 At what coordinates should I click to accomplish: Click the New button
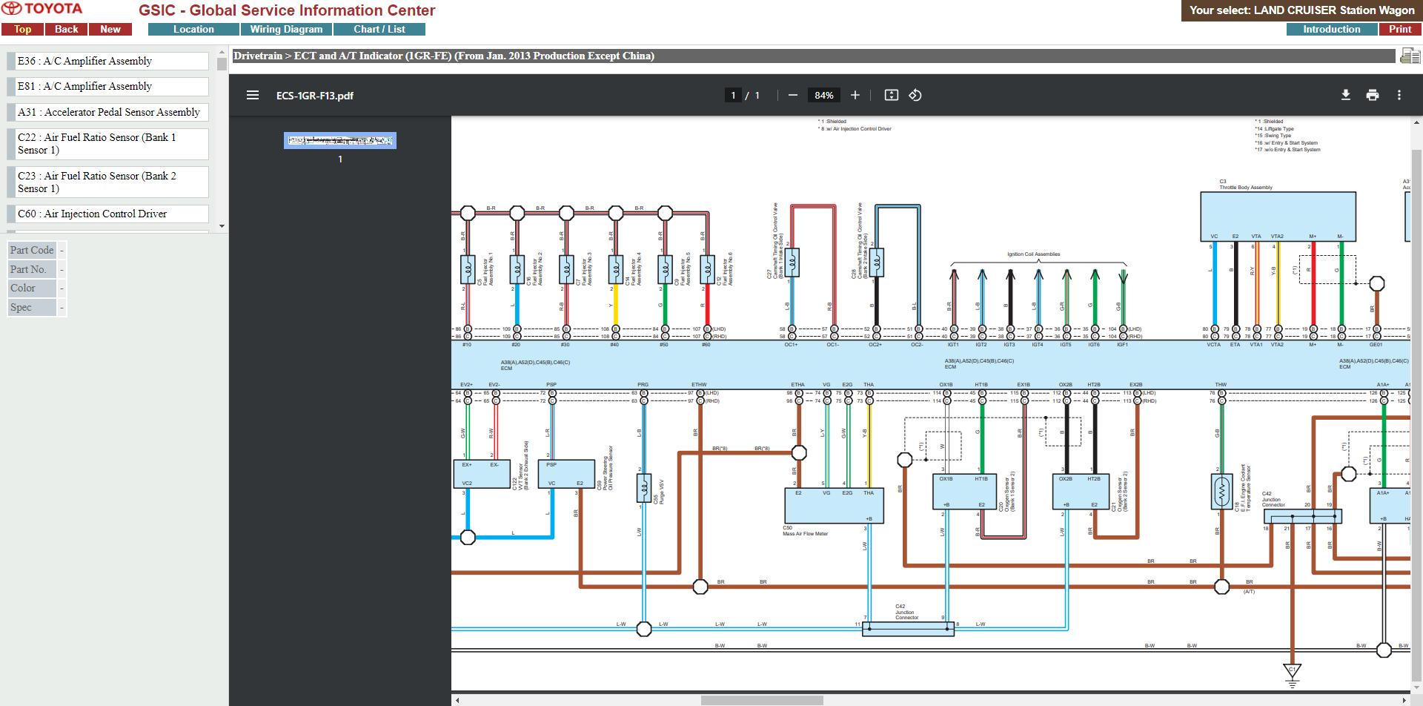[x=110, y=29]
